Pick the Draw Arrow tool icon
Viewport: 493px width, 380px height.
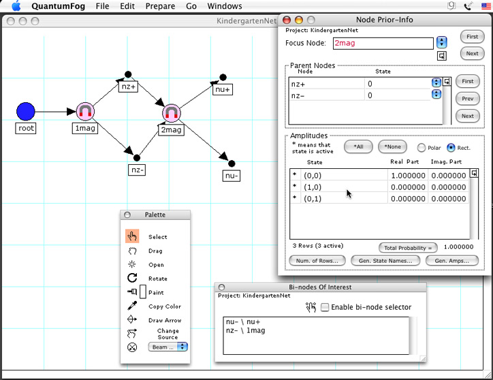(132, 319)
